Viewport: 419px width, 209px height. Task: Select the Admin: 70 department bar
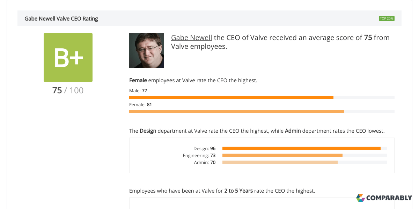[x=280, y=162]
